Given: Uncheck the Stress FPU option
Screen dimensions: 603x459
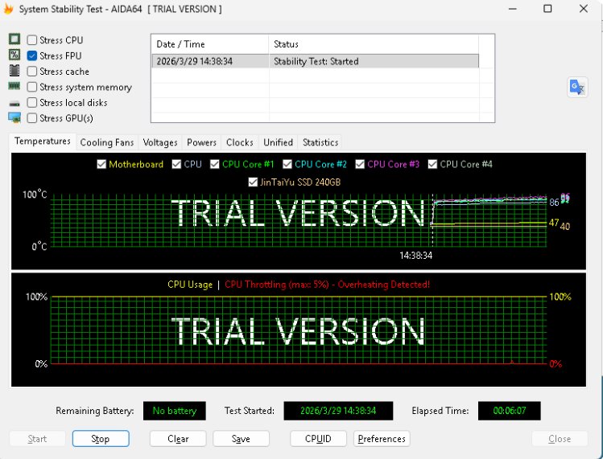Looking at the screenshot, I should pos(32,55).
